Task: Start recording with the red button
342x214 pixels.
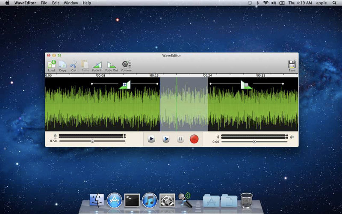Action: point(194,139)
